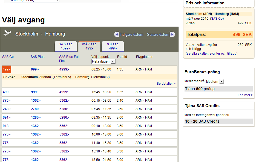
Task: Click the left arrow for Tidigare datum
Action: click(x=117, y=34)
